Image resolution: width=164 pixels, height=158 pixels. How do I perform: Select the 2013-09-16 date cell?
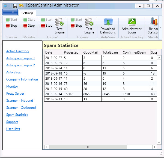click(x=54, y=83)
